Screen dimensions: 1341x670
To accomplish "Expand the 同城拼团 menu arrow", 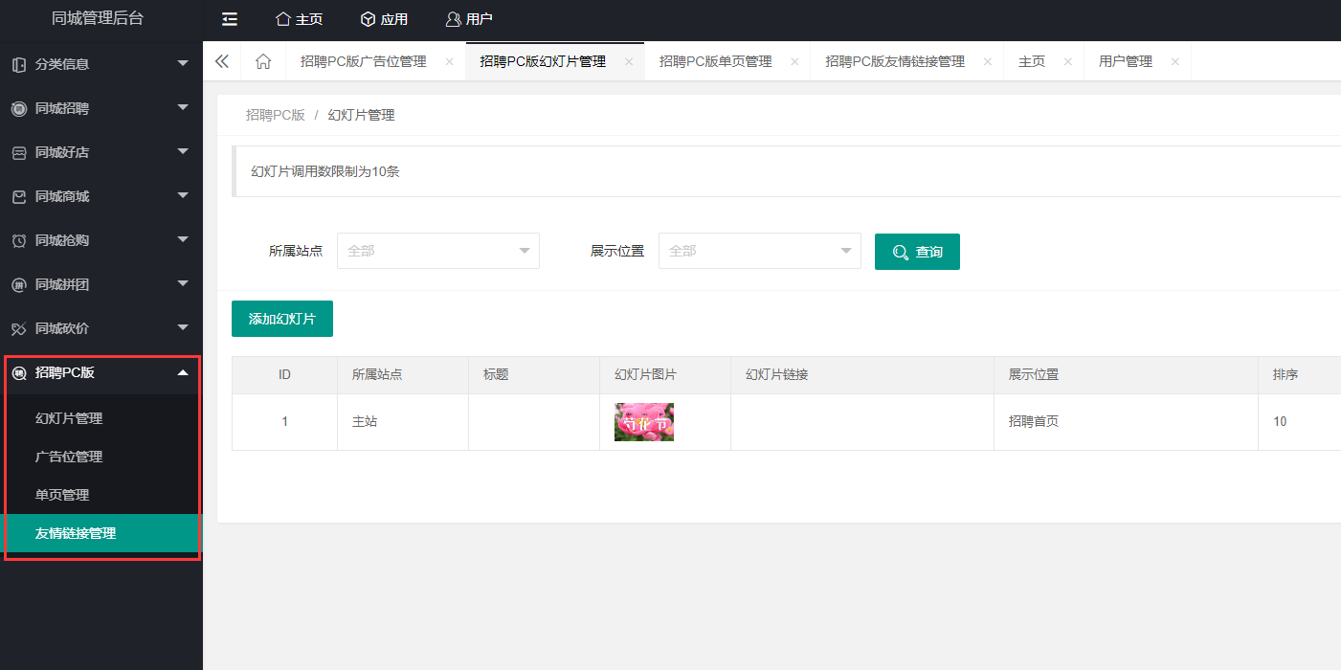I will pyautogui.click(x=183, y=283).
